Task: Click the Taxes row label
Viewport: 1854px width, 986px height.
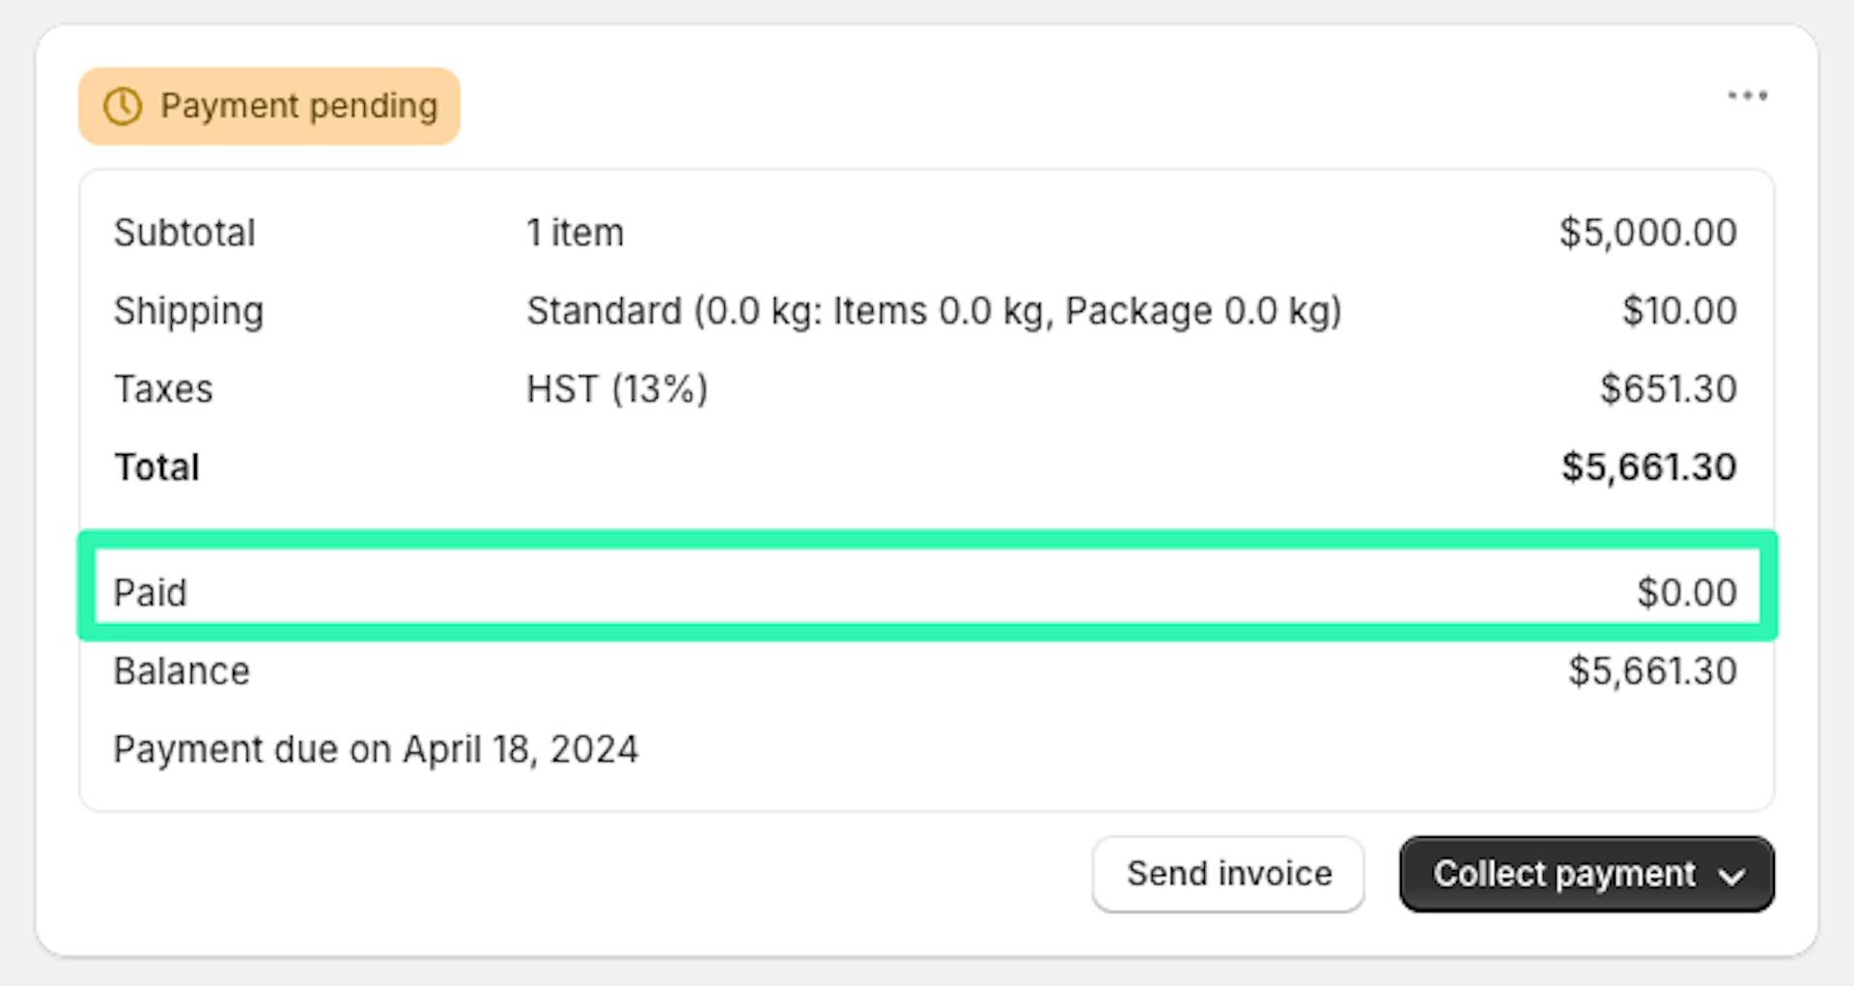Action: tap(163, 389)
